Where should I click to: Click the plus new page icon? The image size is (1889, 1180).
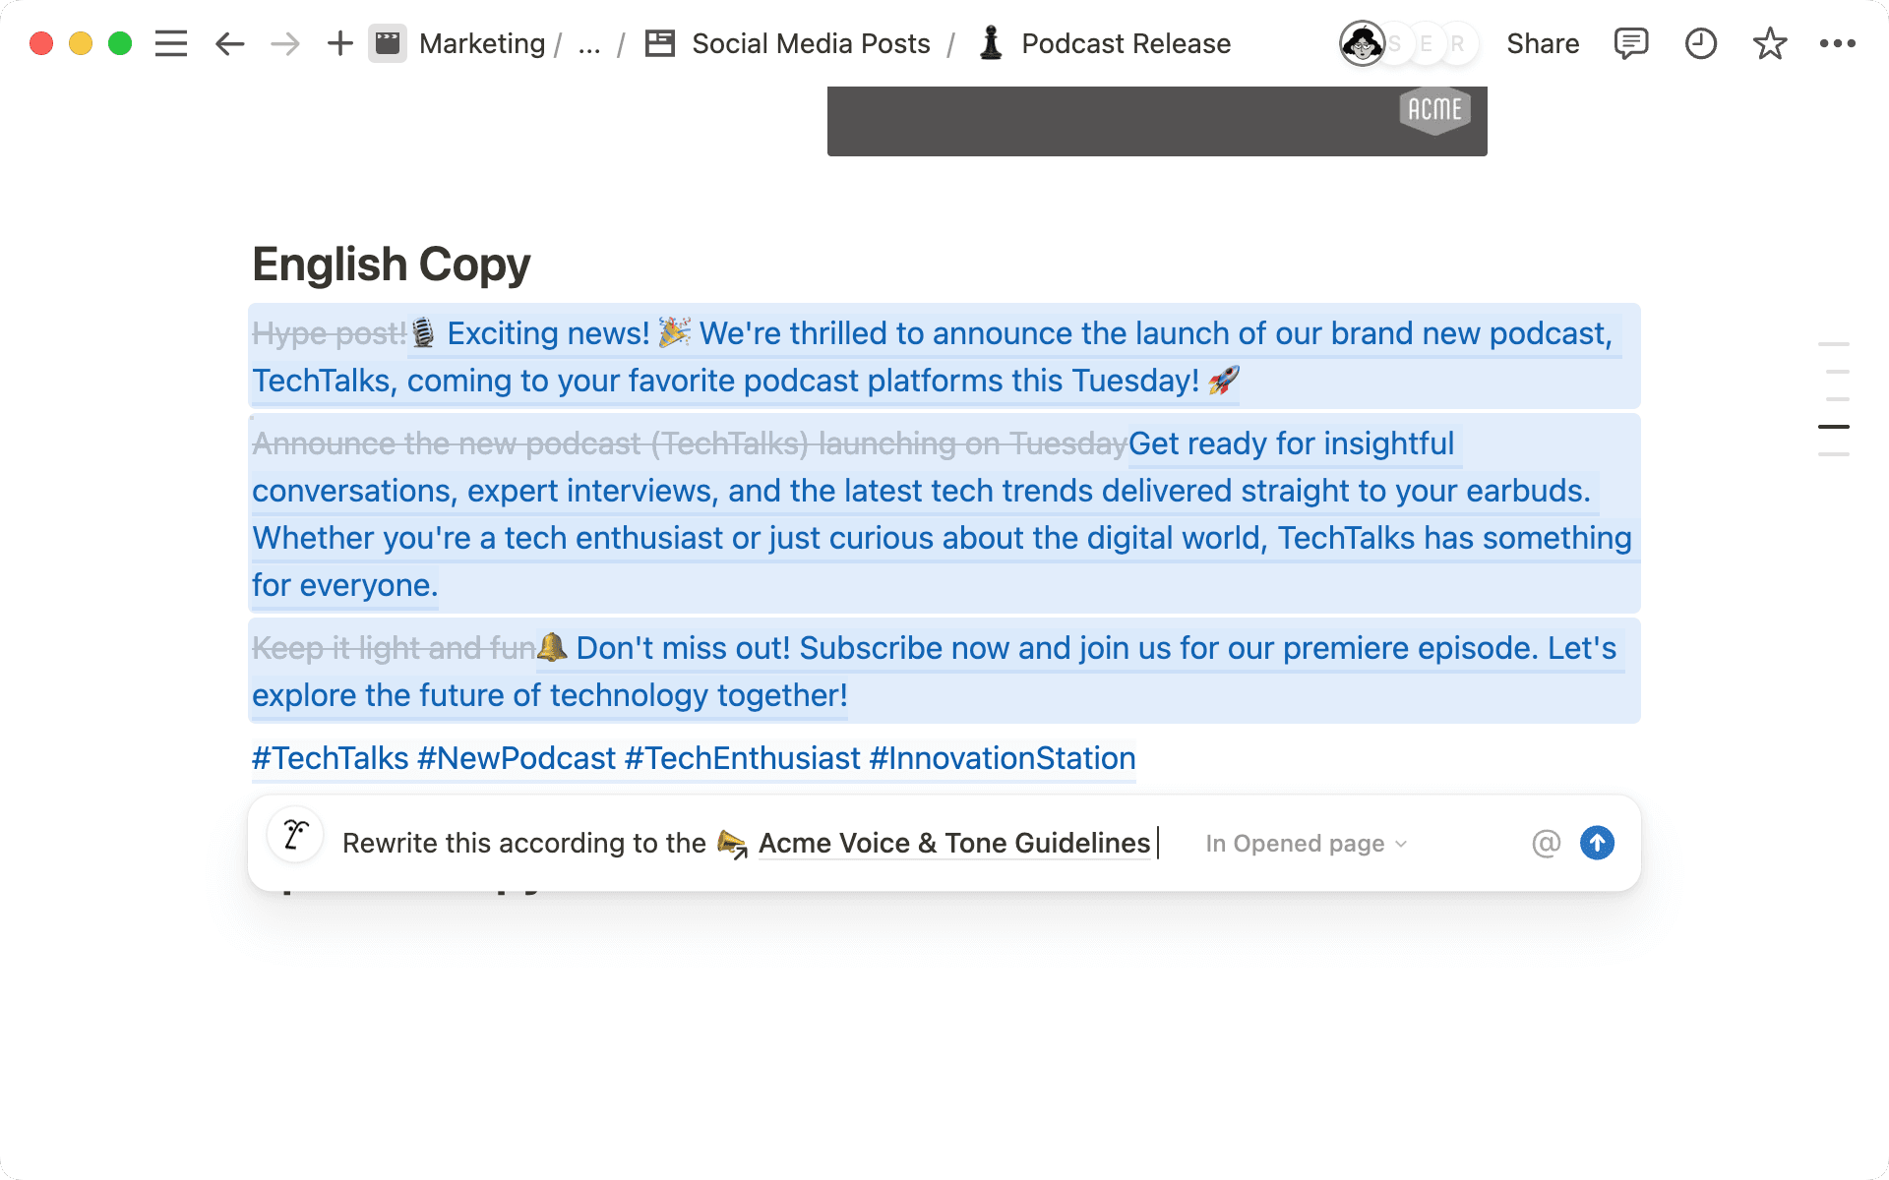[x=339, y=43]
